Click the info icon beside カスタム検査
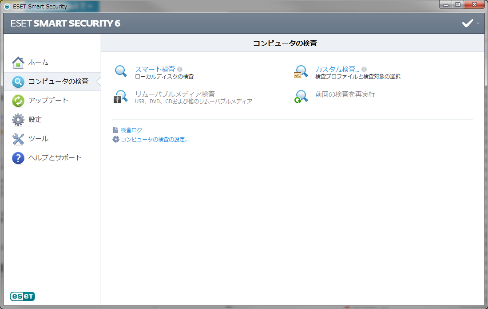Viewport: 488px width, 309px height. (364, 69)
